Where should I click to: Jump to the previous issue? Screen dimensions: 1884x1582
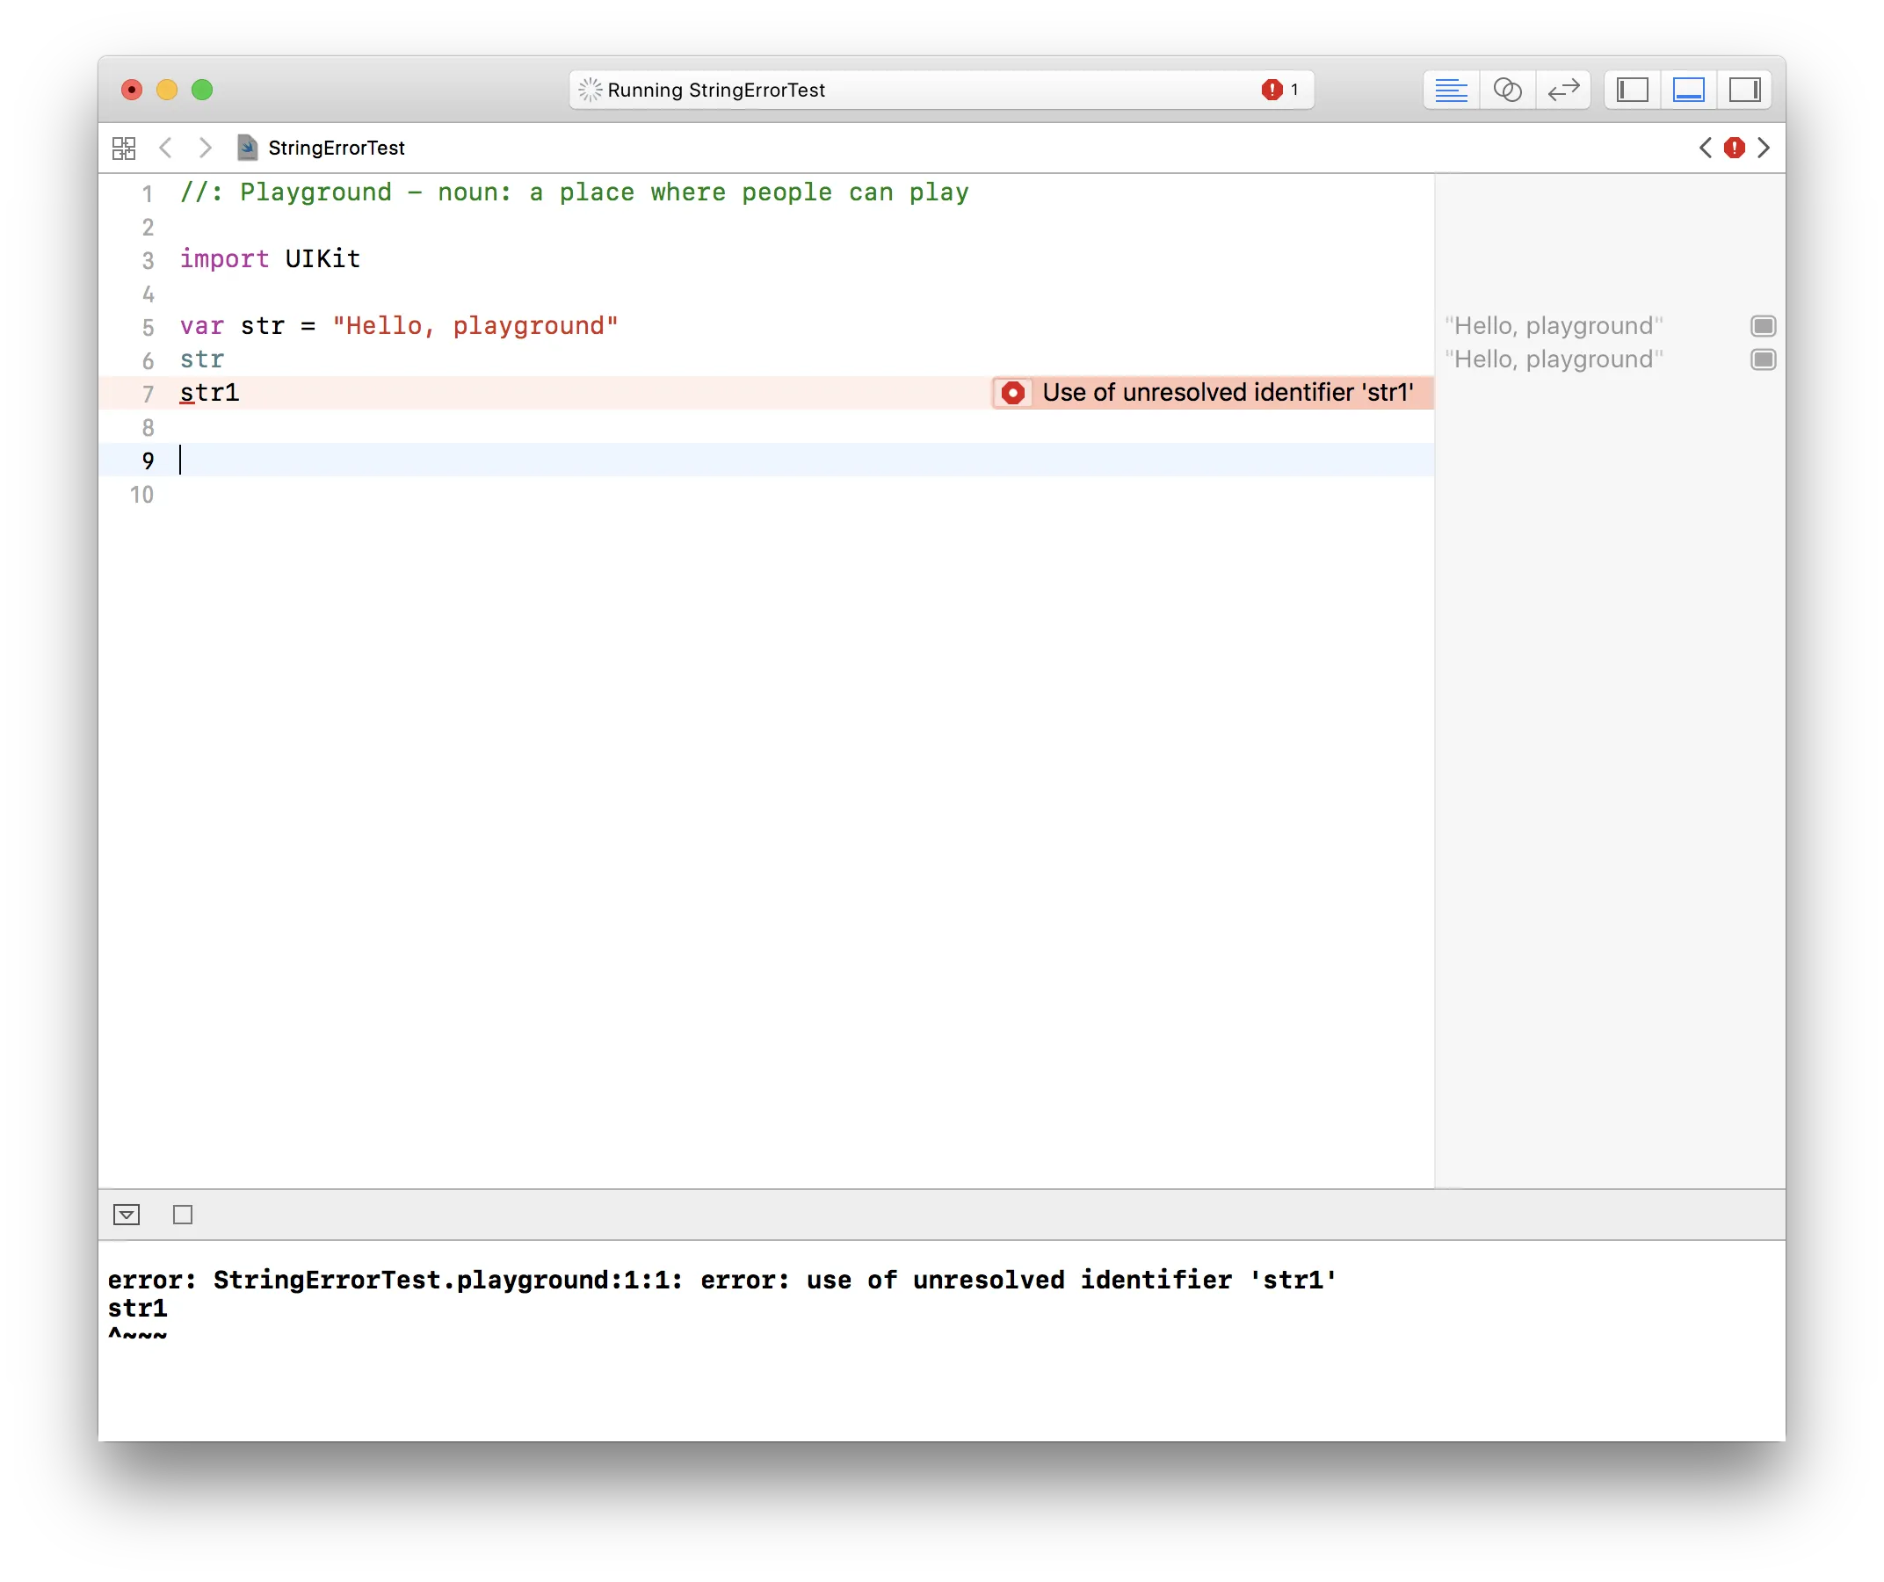tap(1706, 148)
